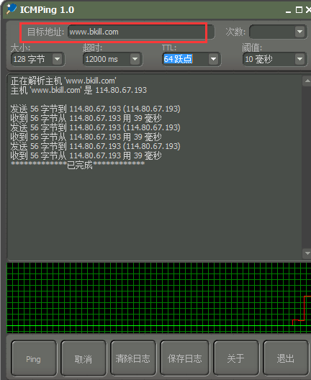Open the 128 字节 size dropdown arrow
Viewport: 311px width, 380px height.
[x=57, y=59]
